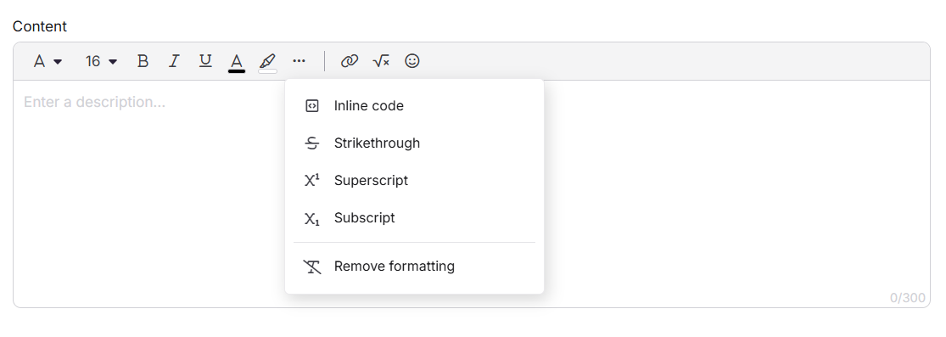Apply Superscript formatting
The image size is (946, 337).
[x=415, y=181]
